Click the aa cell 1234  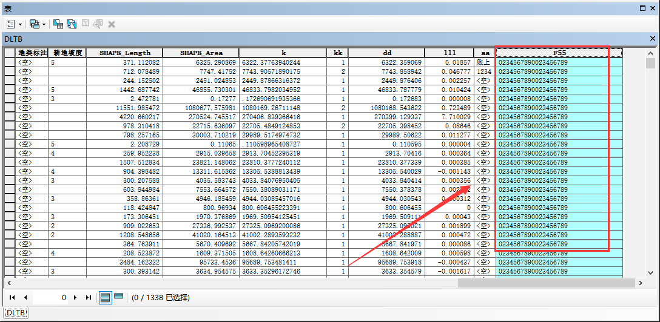[x=485, y=71]
